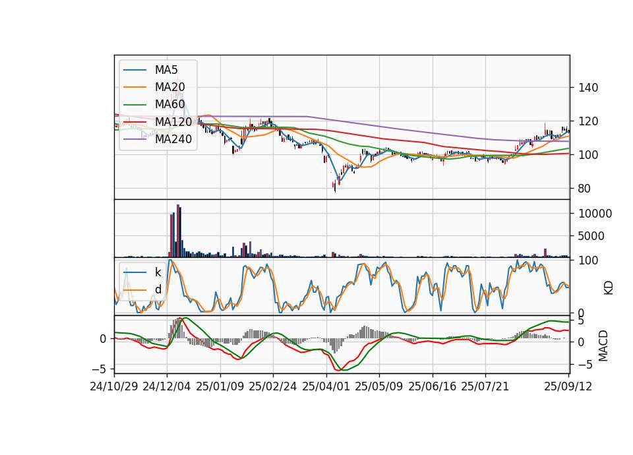The image size is (633, 455).
Task: Click the 120 price axis value
Action: pyautogui.click(x=588, y=121)
